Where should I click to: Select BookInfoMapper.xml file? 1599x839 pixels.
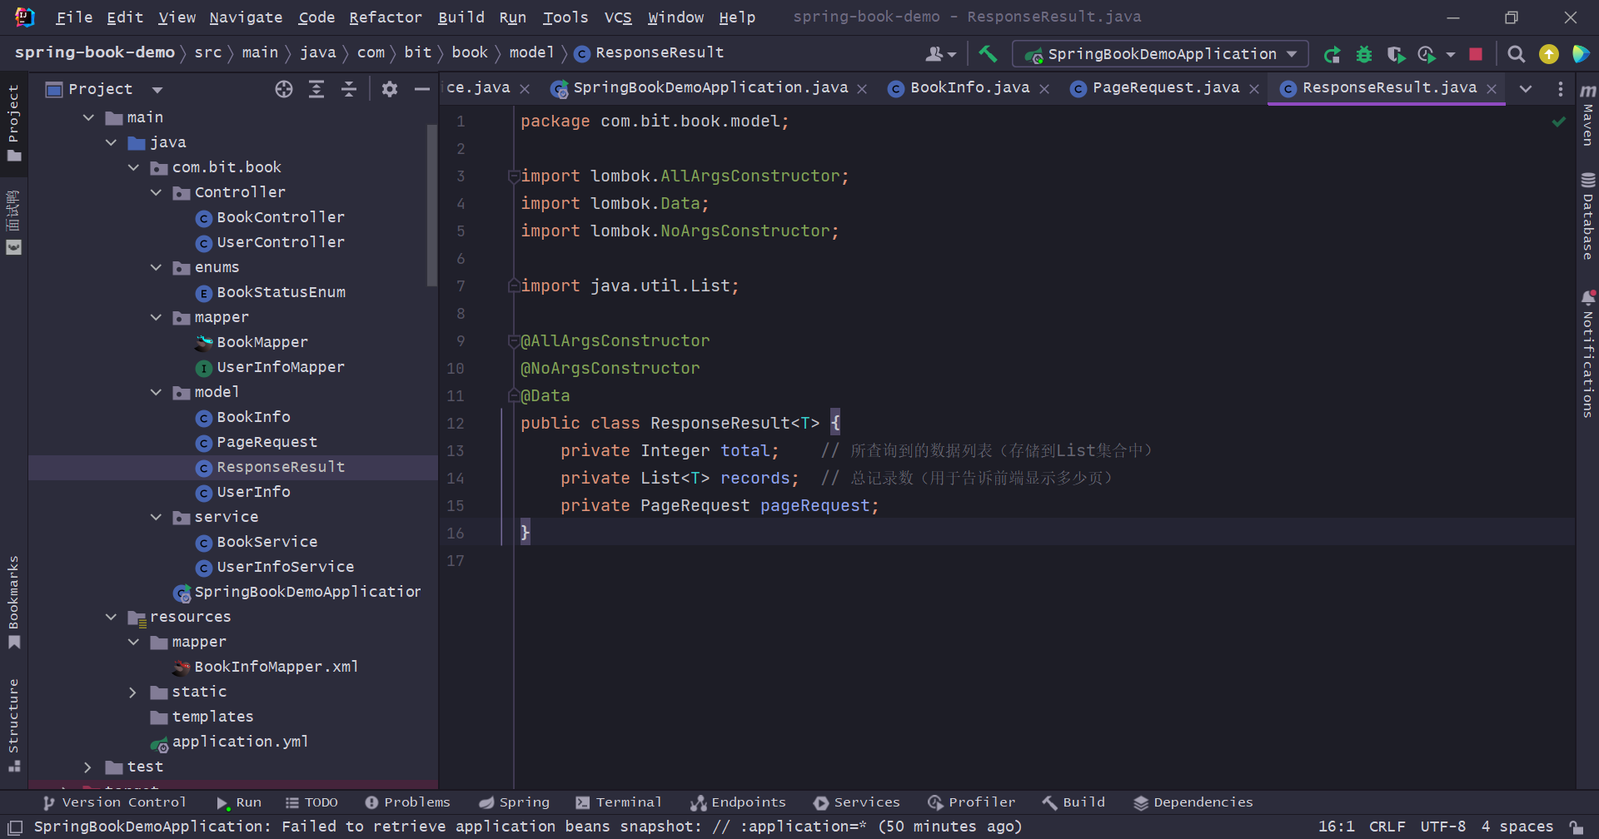click(276, 668)
